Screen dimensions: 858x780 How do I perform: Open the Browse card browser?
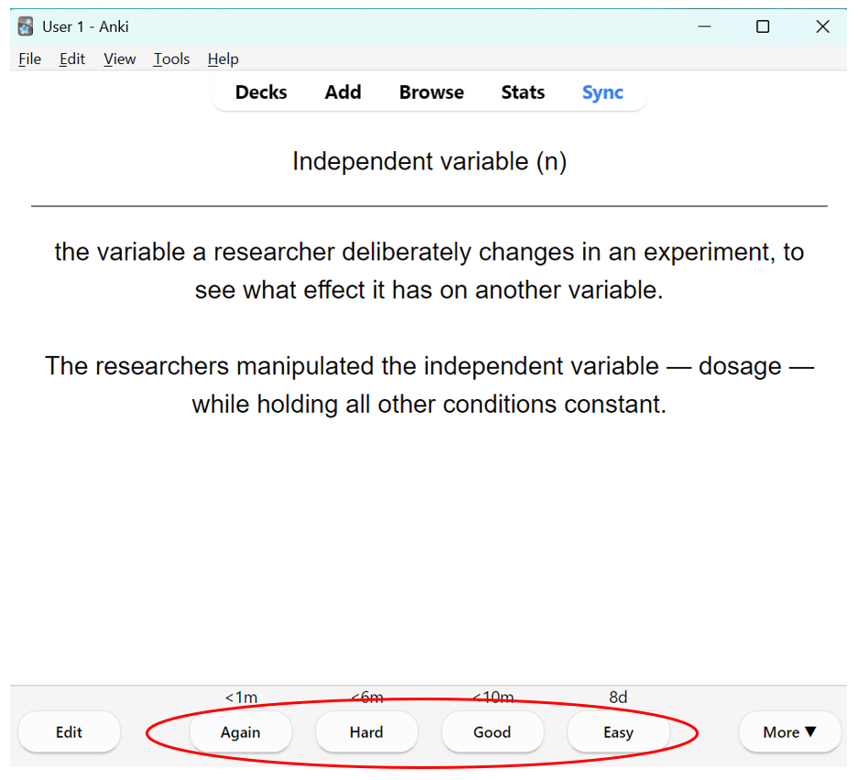431,92
